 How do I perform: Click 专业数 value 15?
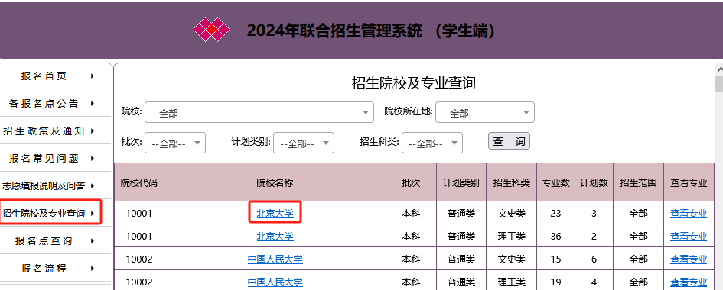555,259
